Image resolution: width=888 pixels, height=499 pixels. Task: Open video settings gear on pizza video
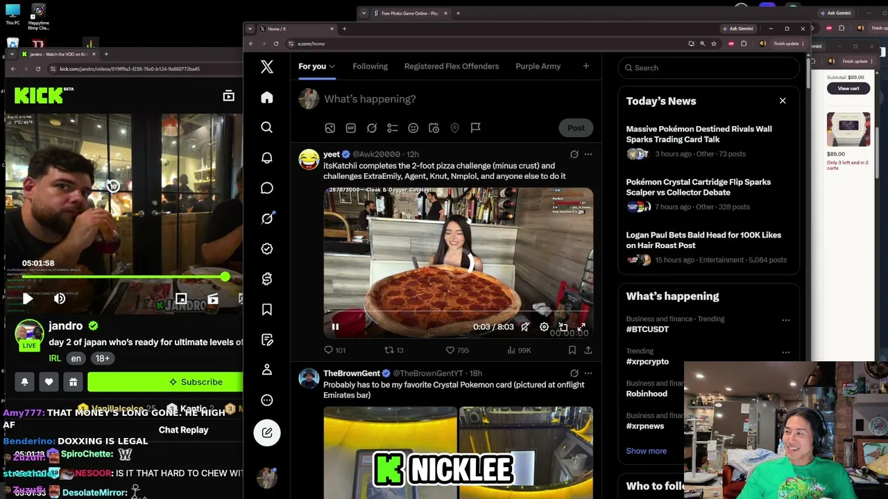[544, 327]
